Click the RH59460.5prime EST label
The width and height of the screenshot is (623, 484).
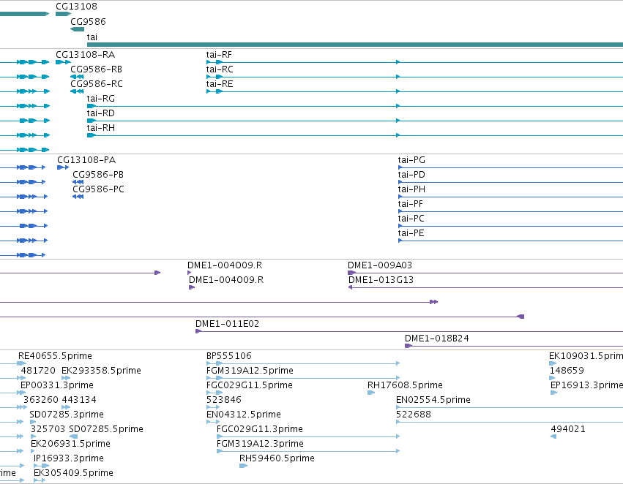point(277,459)
